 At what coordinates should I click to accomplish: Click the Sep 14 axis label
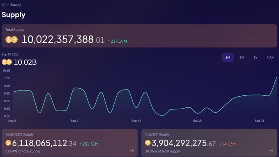point(136,121)
